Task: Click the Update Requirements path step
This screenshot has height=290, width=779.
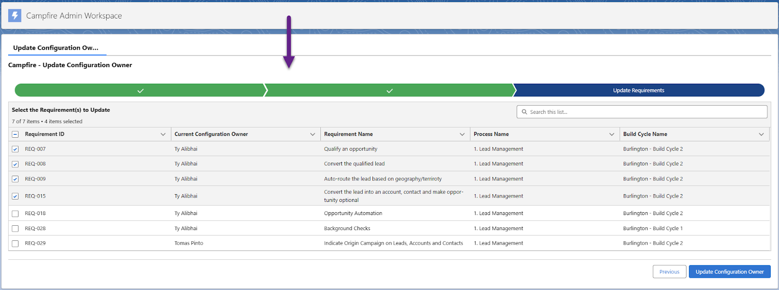Action: (638, 91)
